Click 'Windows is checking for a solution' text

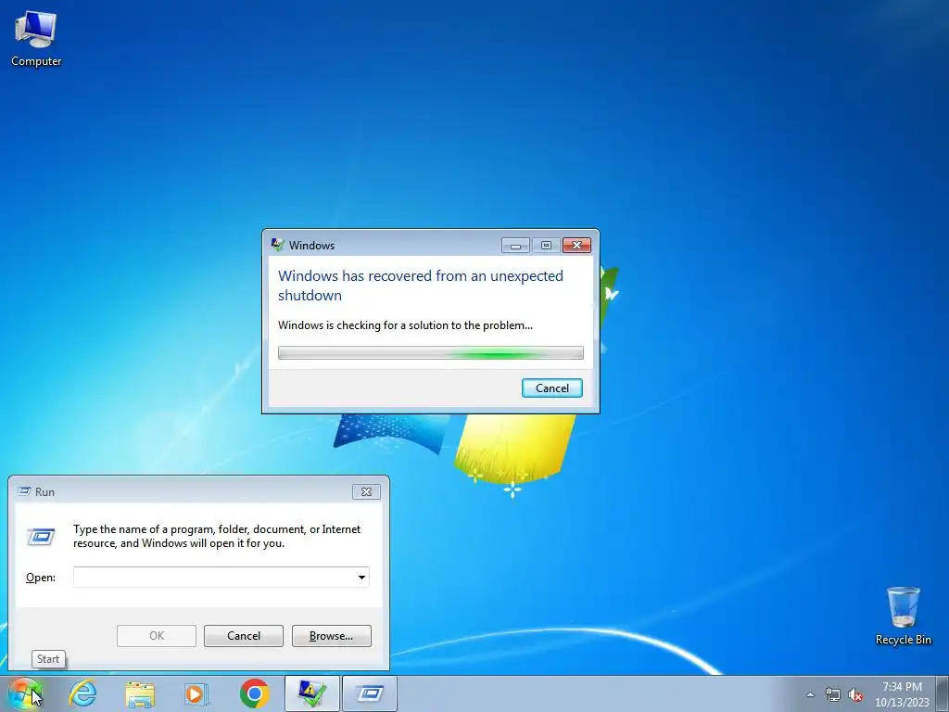(x=405, y=325)
